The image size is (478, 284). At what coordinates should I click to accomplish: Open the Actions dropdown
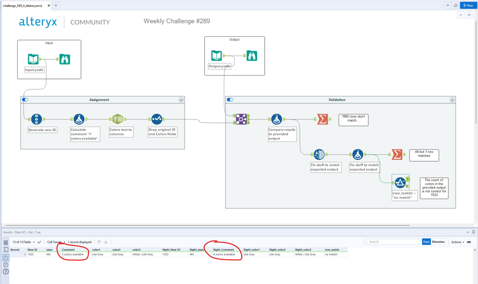pos(457,242)
